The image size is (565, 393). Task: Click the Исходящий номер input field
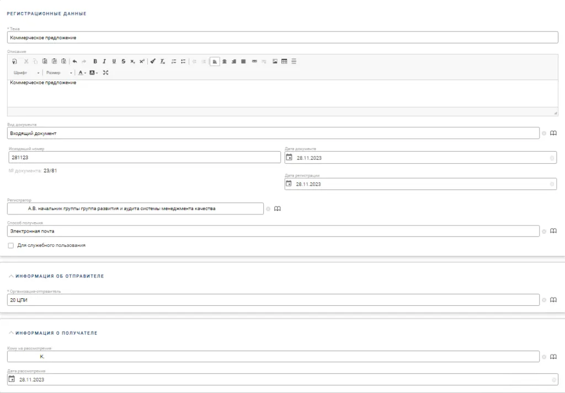click(x=145, y=158)
